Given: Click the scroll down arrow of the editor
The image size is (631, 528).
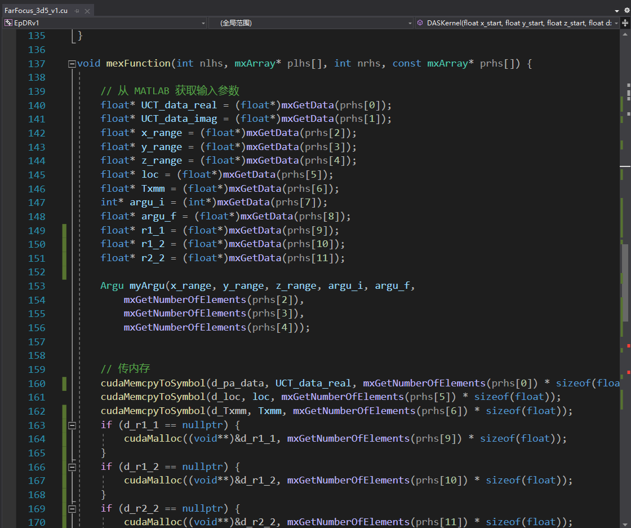Looking at the screenshot, I should 625,524.
